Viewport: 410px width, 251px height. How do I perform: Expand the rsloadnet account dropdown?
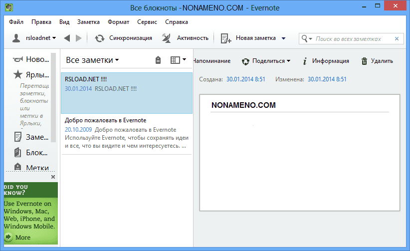tap(53, 38)
